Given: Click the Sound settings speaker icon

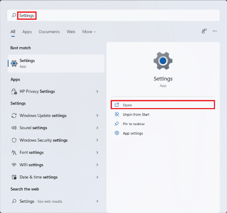Looking at the screenshot, I should [x=14, y=128].
